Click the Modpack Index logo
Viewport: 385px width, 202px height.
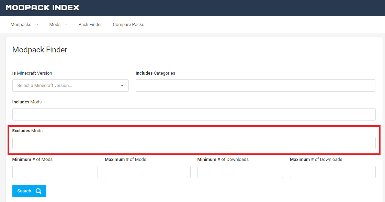[x=43, y=8]
